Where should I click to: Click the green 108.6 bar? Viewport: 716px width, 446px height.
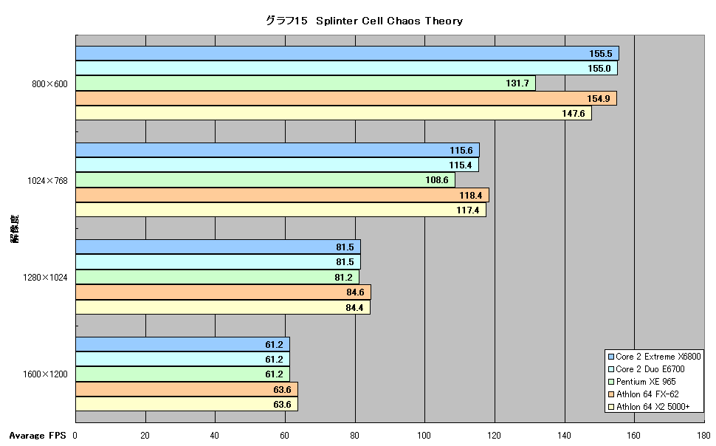(265, 179)
